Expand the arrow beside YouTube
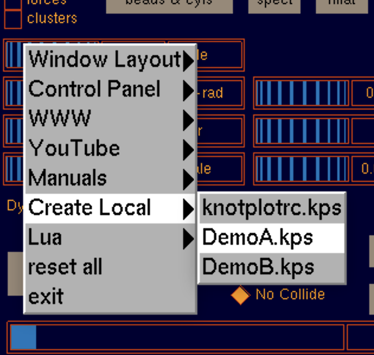The height and width of the screenshot is (355, 374). 188,150
